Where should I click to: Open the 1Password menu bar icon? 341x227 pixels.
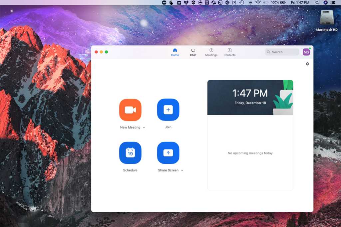point(227,3)
